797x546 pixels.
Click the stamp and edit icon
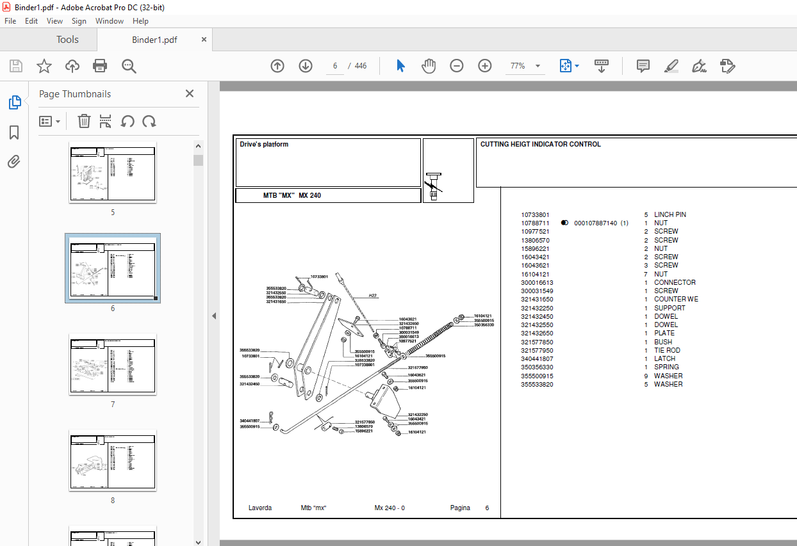coord(727,66)
